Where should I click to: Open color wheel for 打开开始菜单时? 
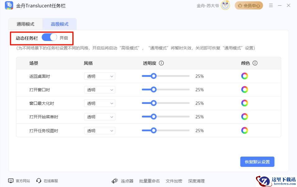click(244, 117)
